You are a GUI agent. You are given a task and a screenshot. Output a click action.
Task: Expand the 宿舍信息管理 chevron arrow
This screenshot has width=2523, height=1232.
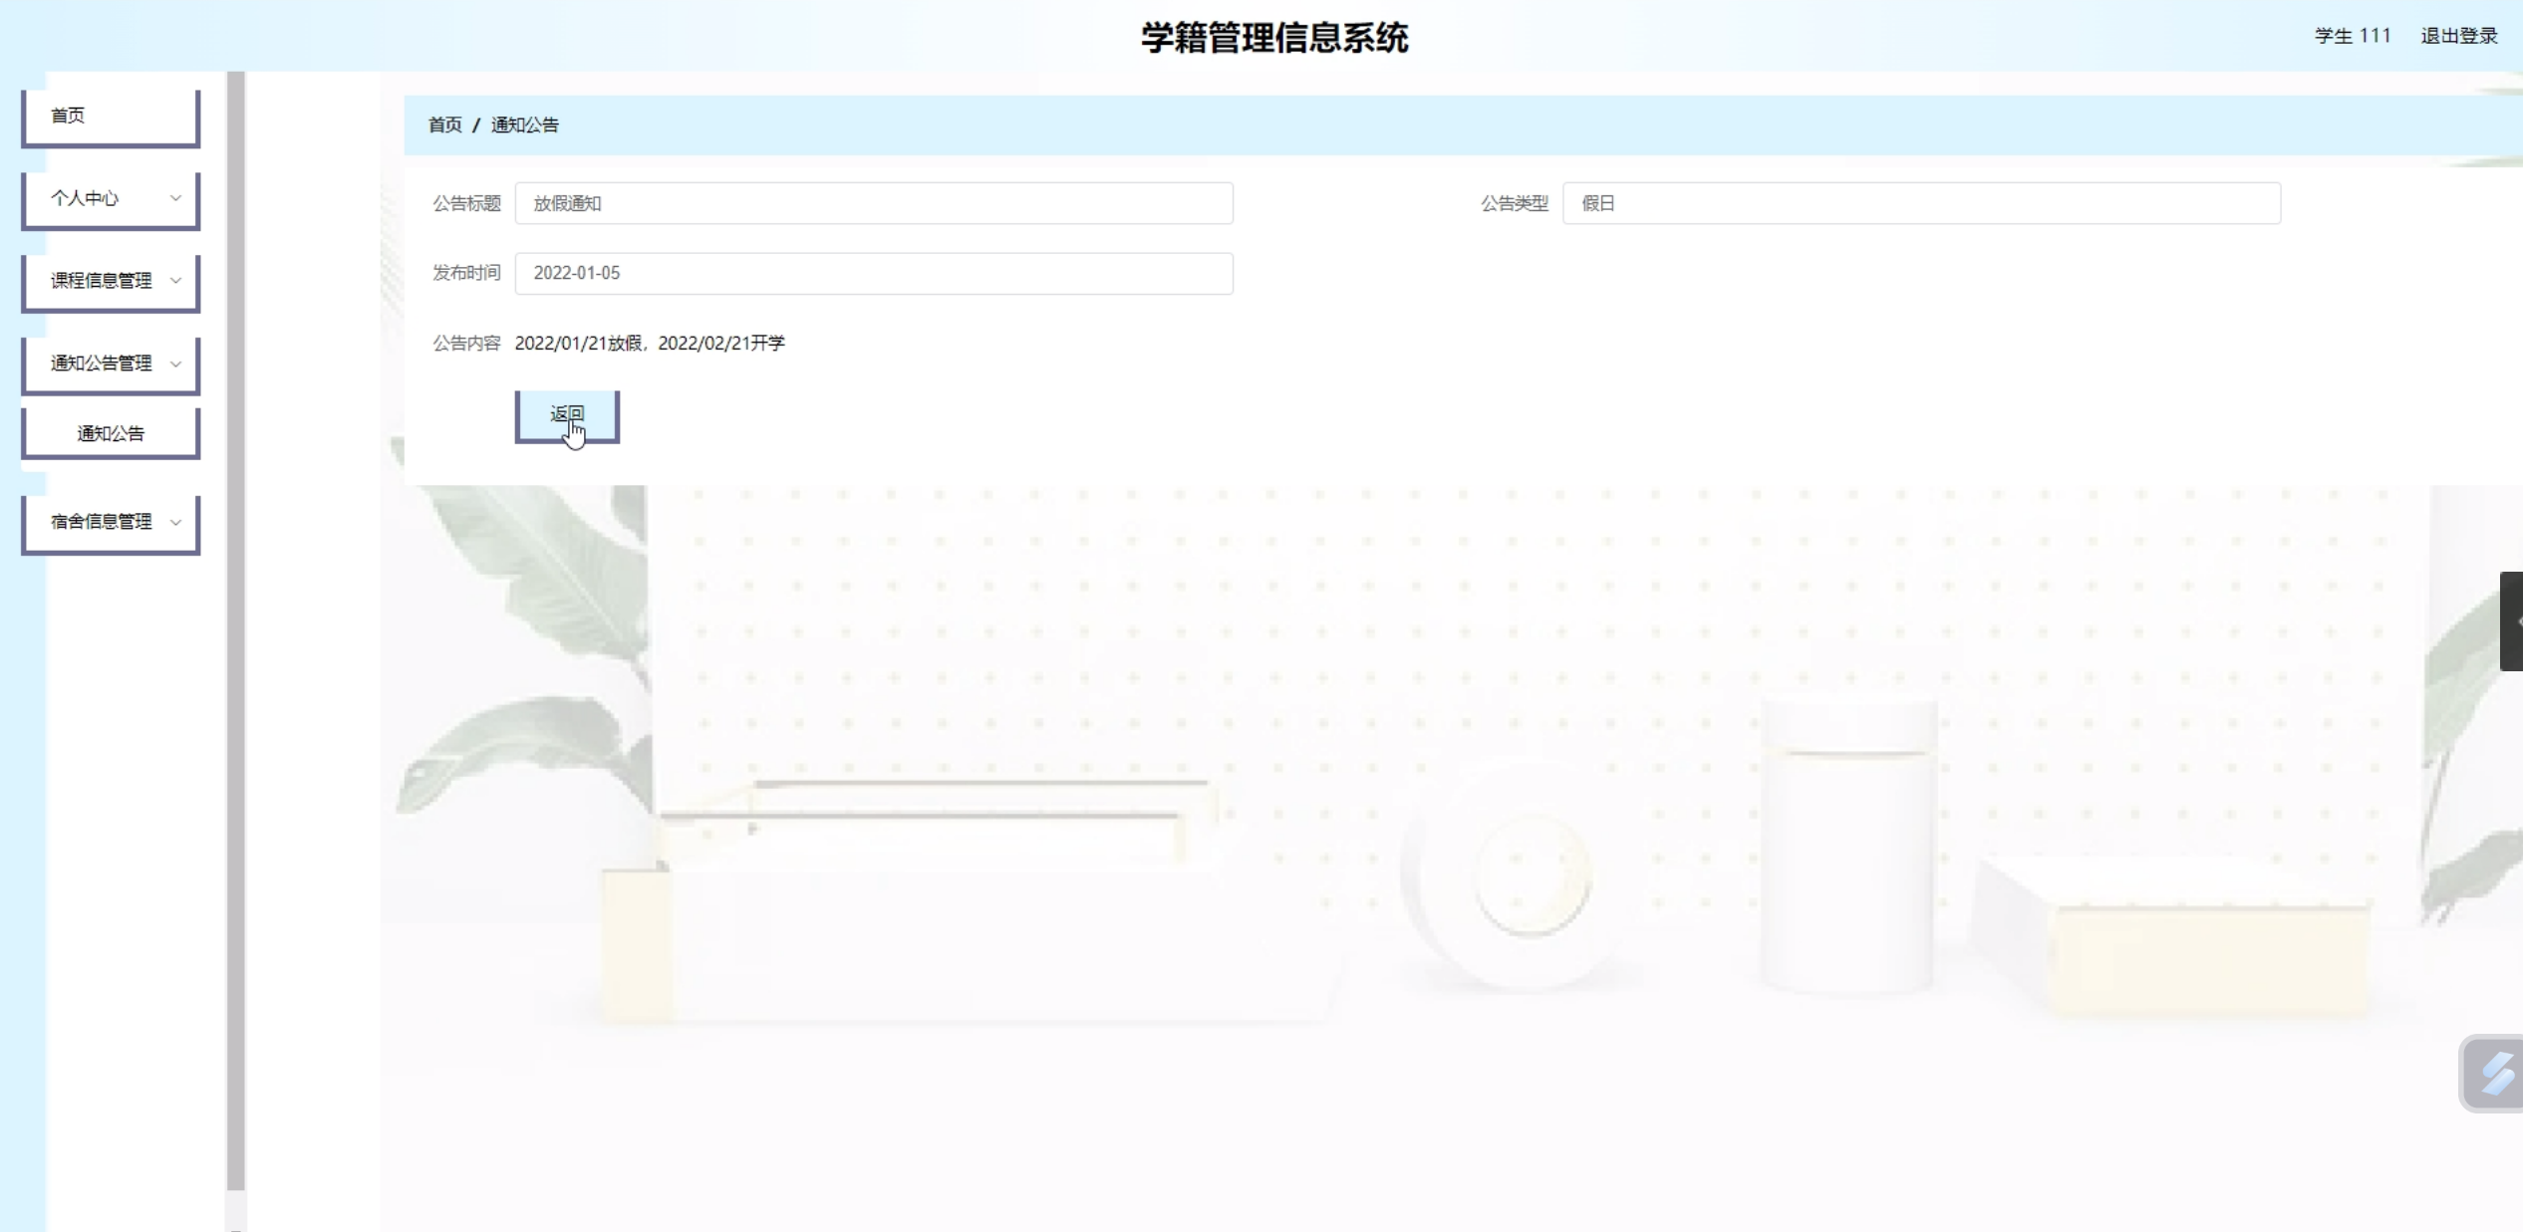coord(175,522)
